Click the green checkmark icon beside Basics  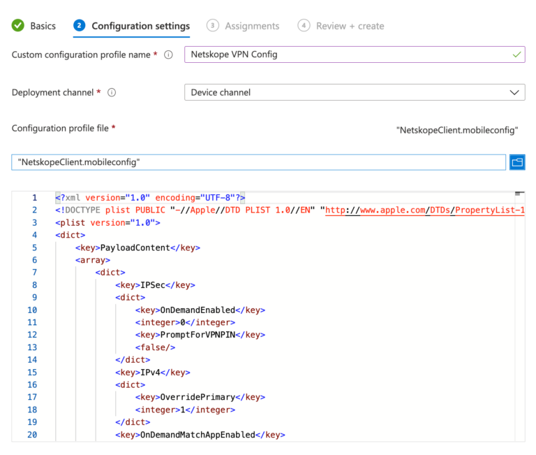click(x=17, y=26)
